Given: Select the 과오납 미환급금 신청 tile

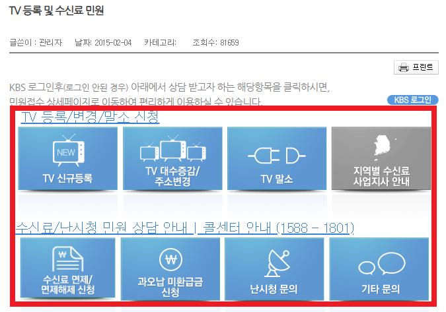Looking at the screenshot, I should tap(170, 269).
